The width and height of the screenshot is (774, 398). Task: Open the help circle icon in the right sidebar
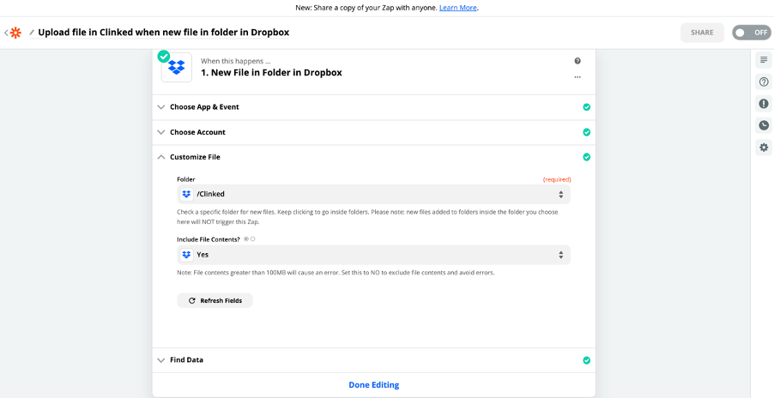click(764, 81)
